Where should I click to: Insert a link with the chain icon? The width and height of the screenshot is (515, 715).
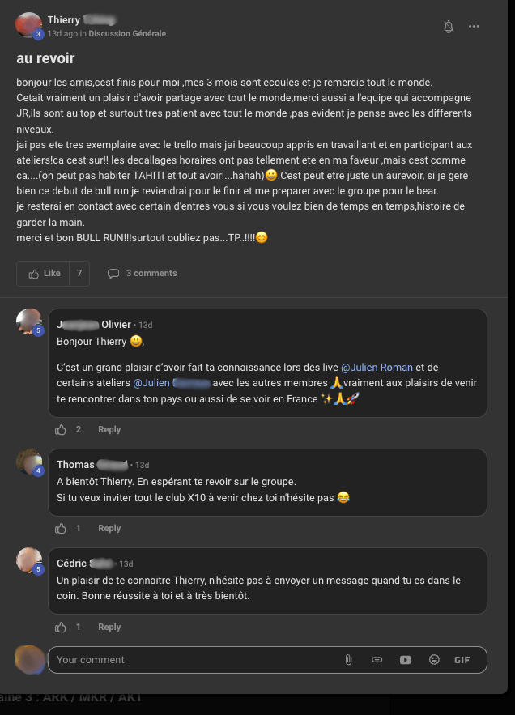pos(377,660)
